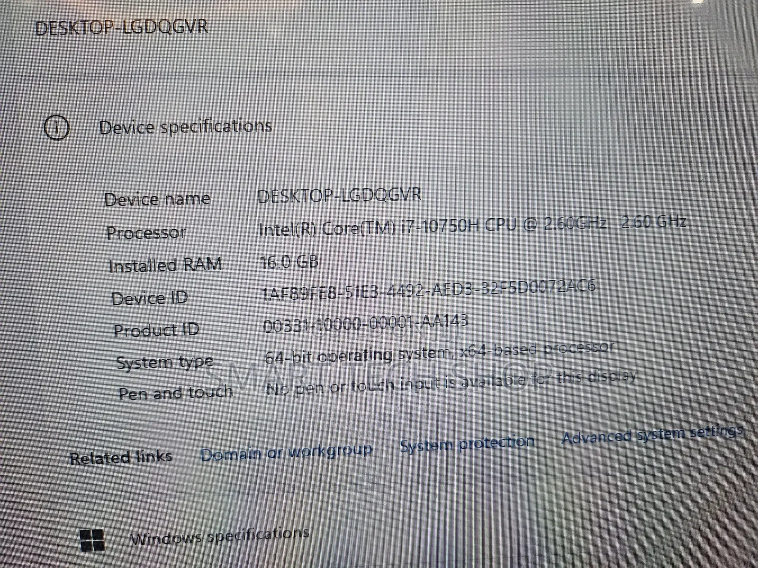Select device name value DESKTOP-LGDQGVR in specifications
This screenshot has width=758, height=568.
pos(339,195)
